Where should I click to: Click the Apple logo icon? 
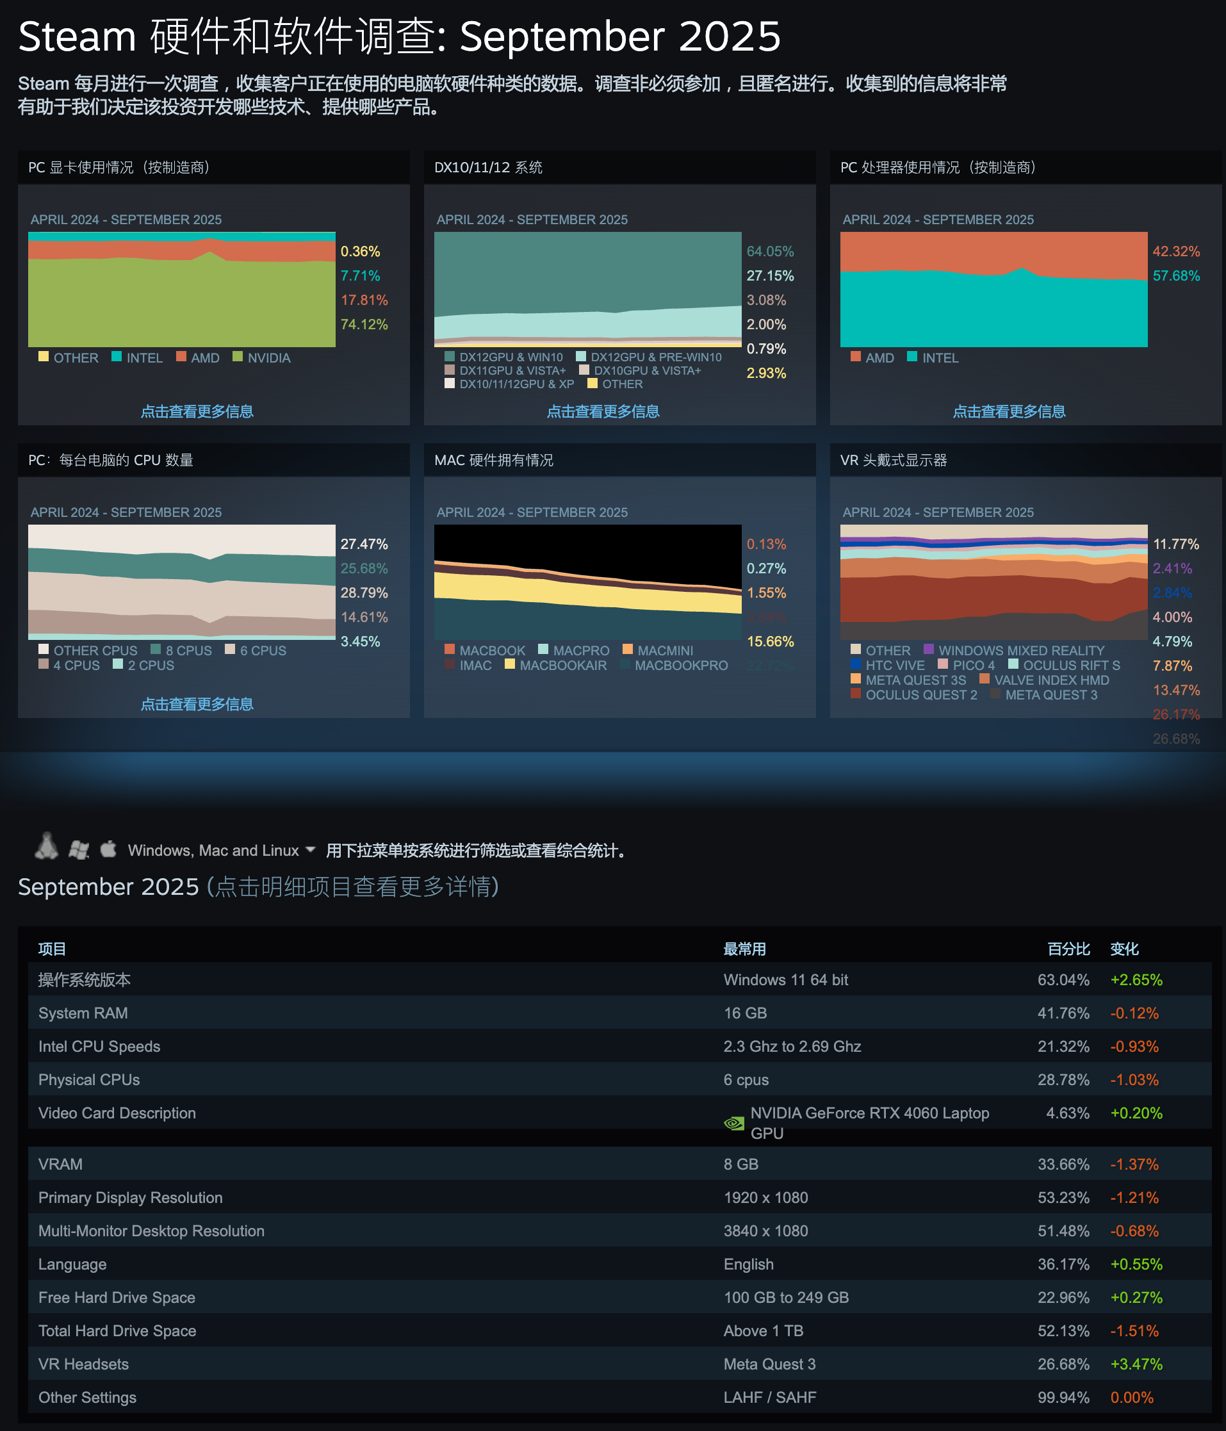[108, 849]
